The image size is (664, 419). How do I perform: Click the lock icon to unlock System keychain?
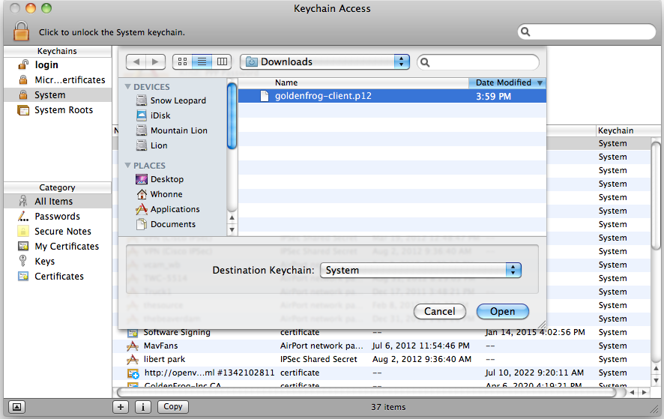pyautogui.click(x=21, y=31)
